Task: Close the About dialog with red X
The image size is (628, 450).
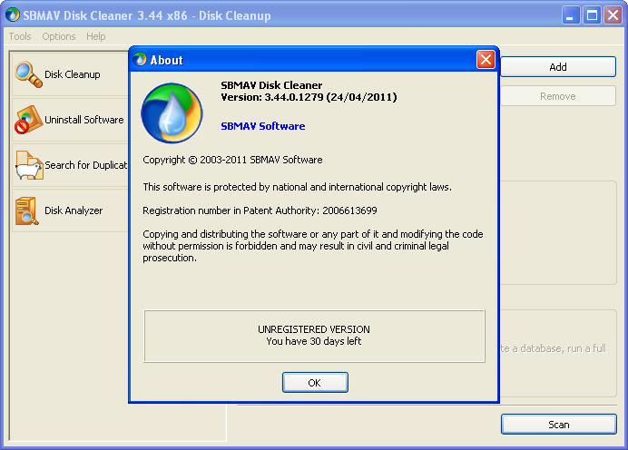Action: click(486, 60)
